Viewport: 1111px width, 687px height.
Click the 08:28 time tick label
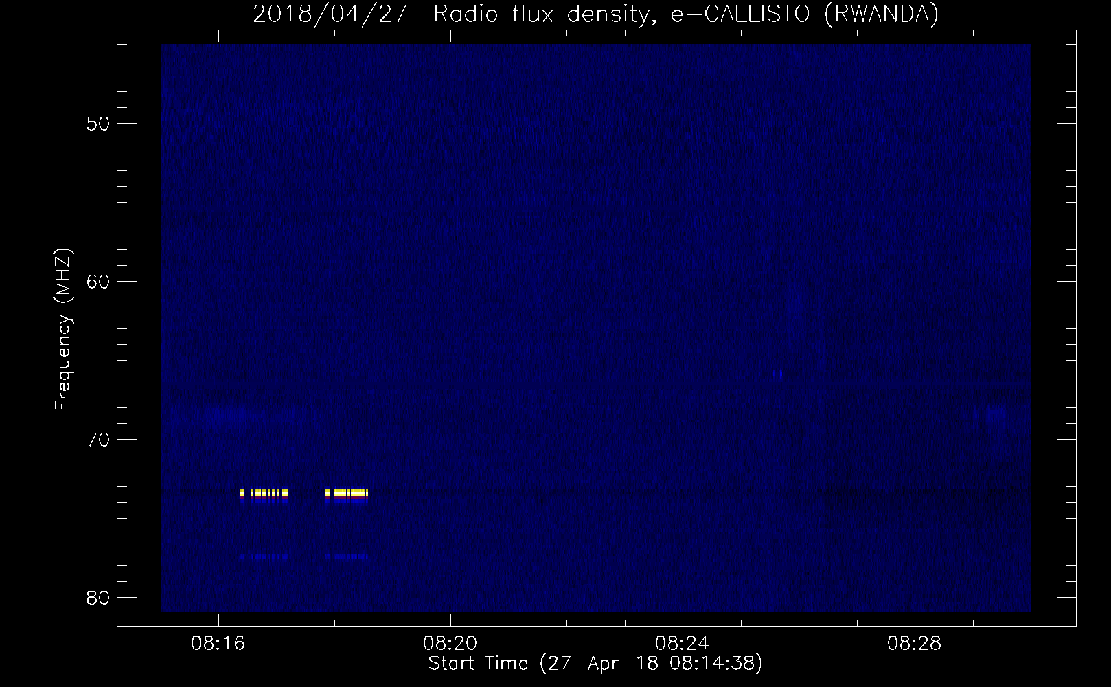point(915,644)
